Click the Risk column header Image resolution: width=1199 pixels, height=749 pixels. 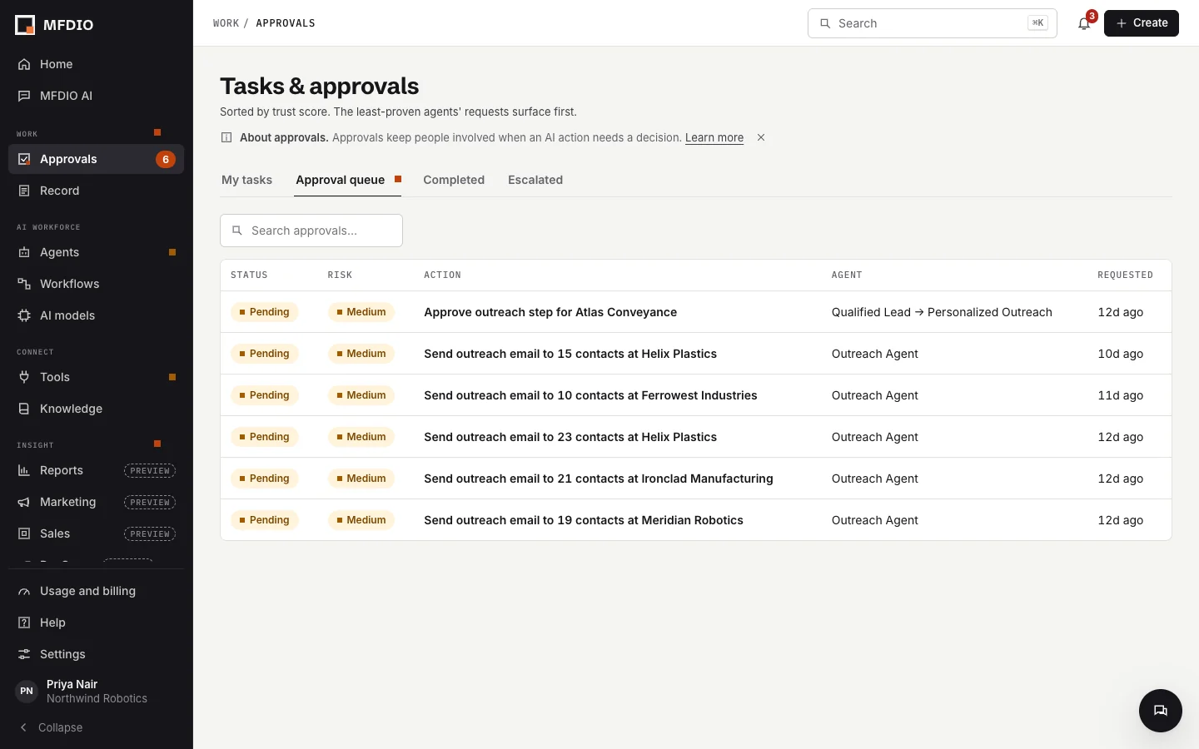(x=340, y=275)
